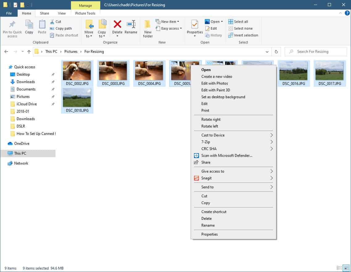Choose Rotate right in context menu

[x=233, y=119]
